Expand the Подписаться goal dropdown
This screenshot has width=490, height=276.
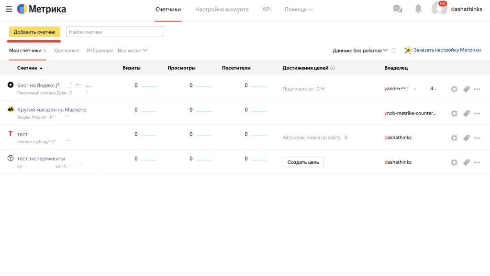click(x=323, y=89)
